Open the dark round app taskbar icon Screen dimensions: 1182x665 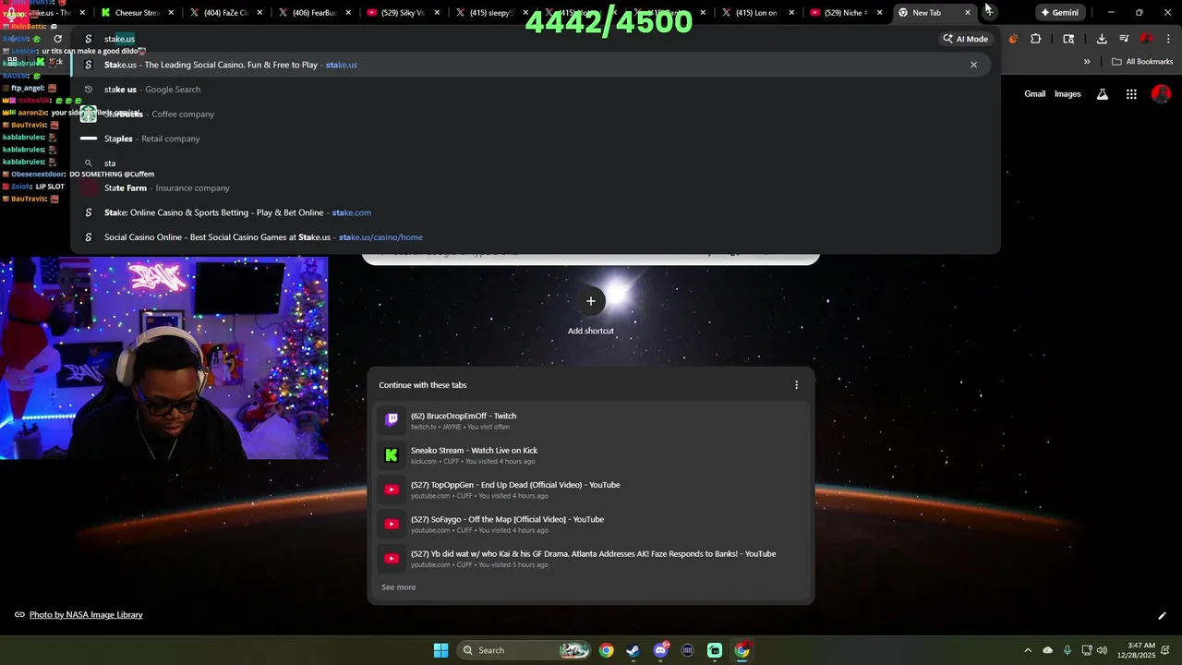[x=687, y=650]
